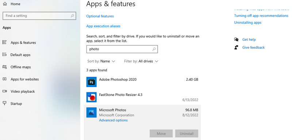Open Advanced options for Microsoft Photos
The width and height of the screenshot is (292, 140).
(114, 120)
